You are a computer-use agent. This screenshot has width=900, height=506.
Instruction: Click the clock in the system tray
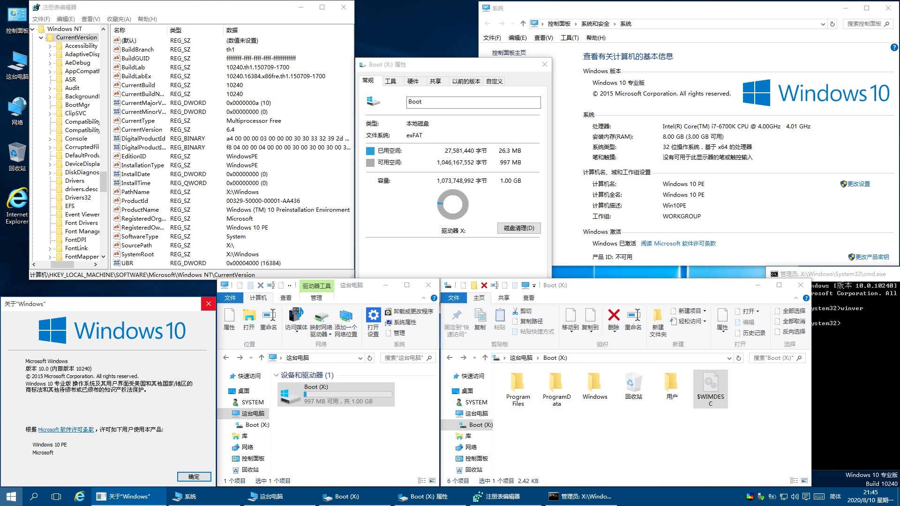click(870, 496)
